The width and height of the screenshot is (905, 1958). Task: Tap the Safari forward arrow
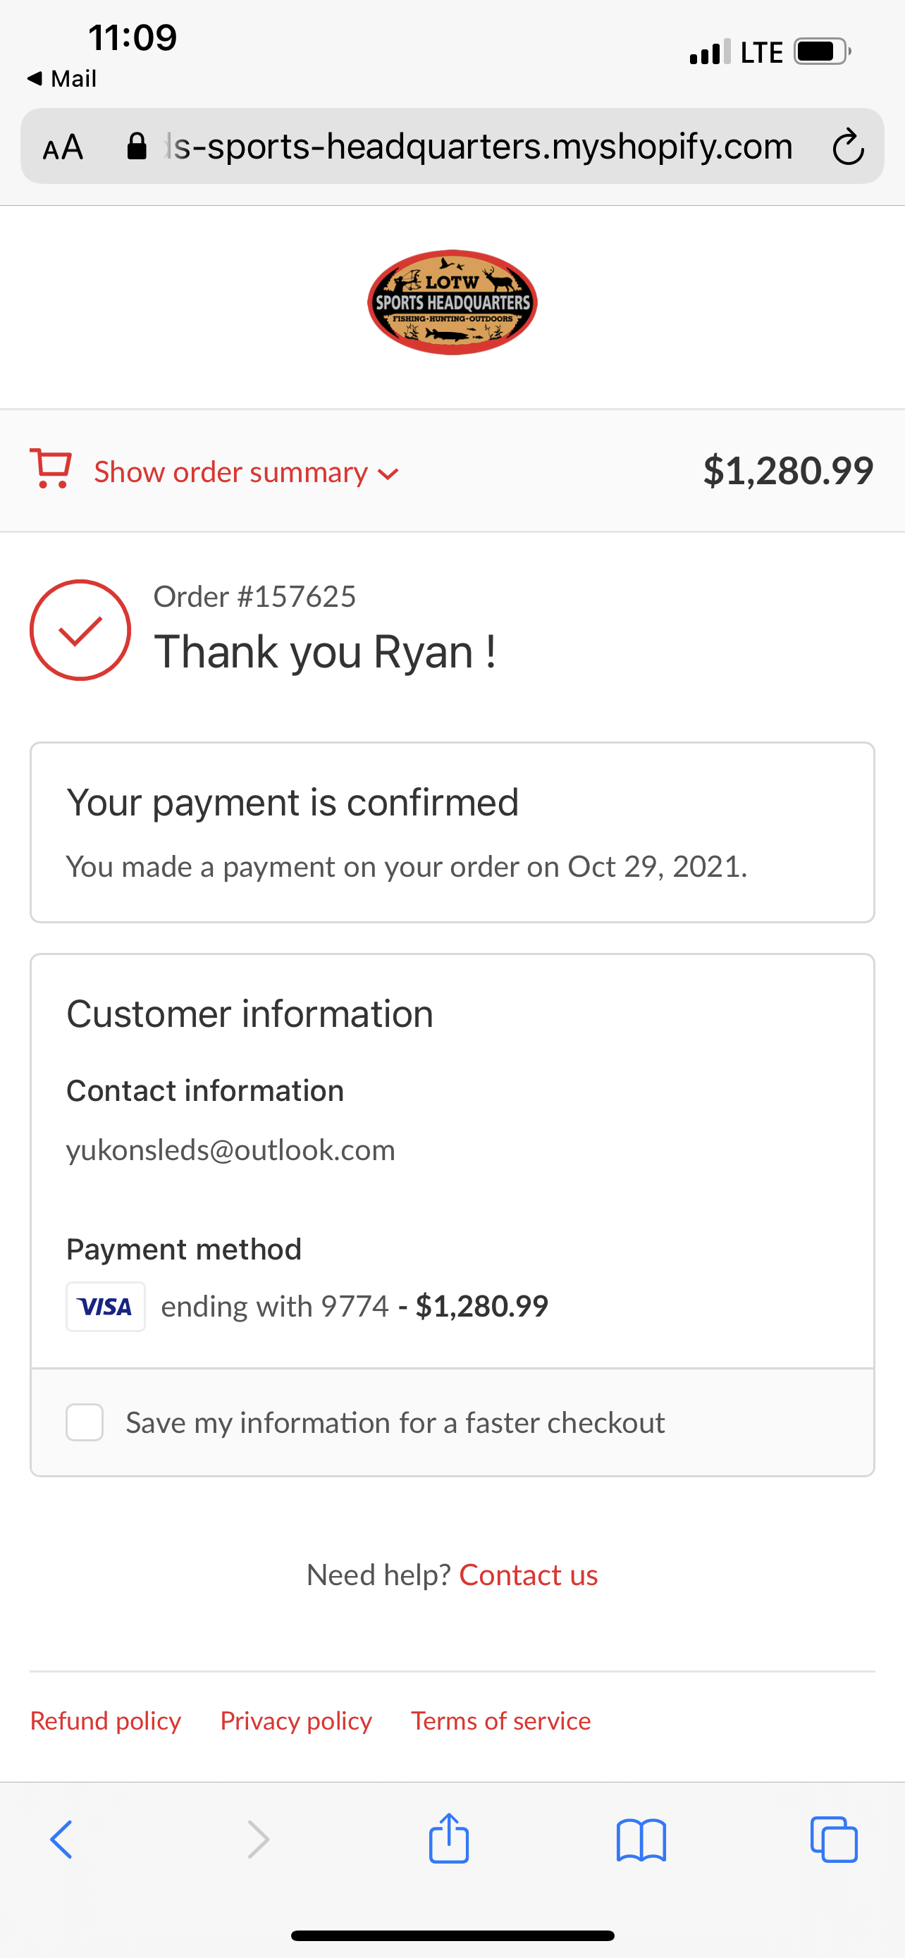259,1840
